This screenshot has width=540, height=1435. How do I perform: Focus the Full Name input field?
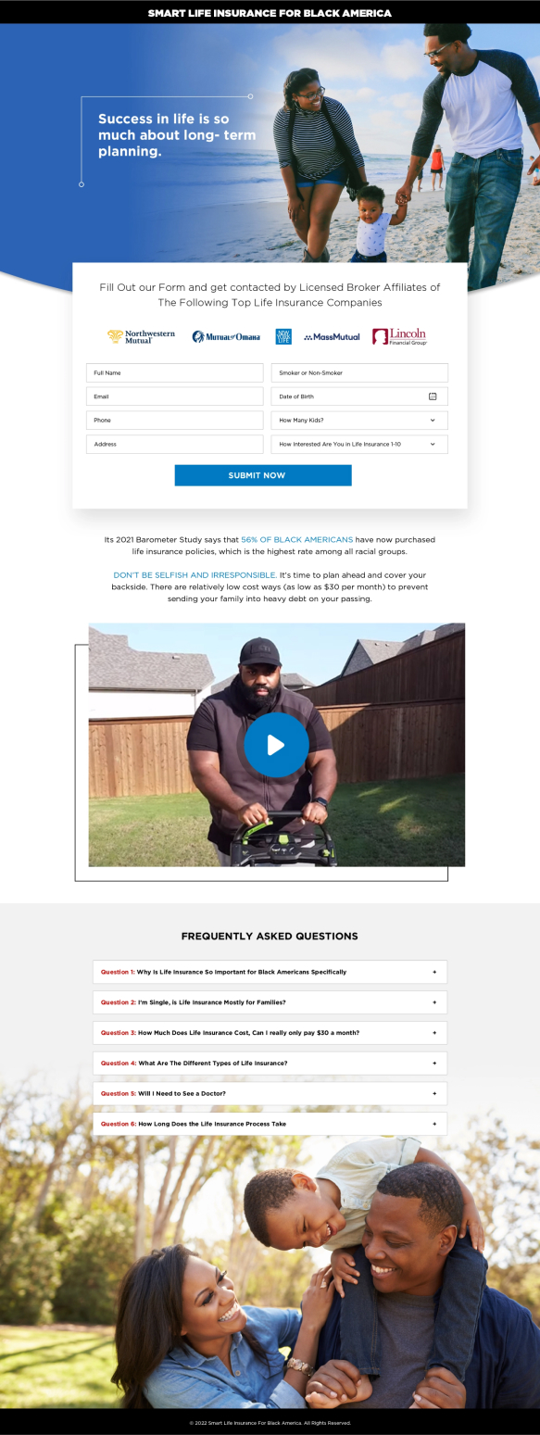pos(175,372)
